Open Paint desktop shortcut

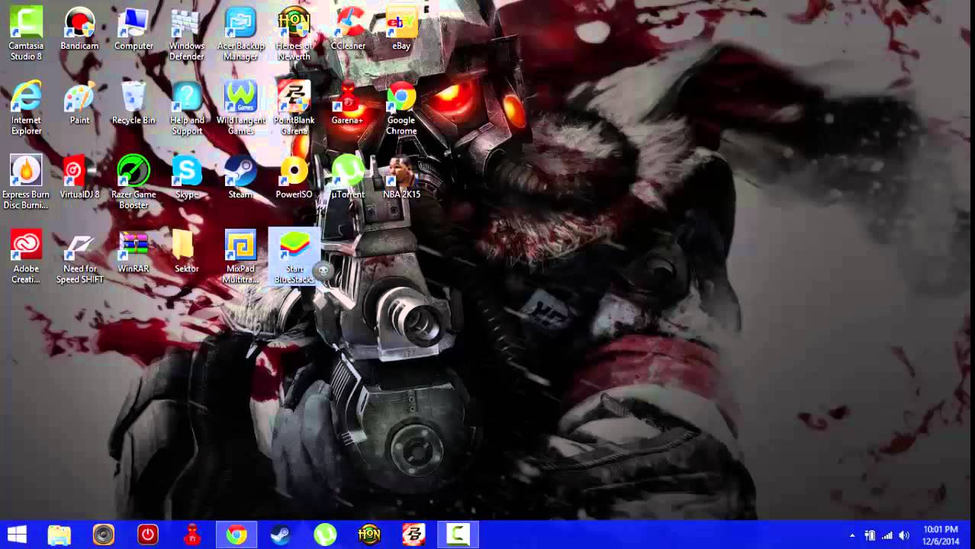pyautogui.click(x=80, y=104)
